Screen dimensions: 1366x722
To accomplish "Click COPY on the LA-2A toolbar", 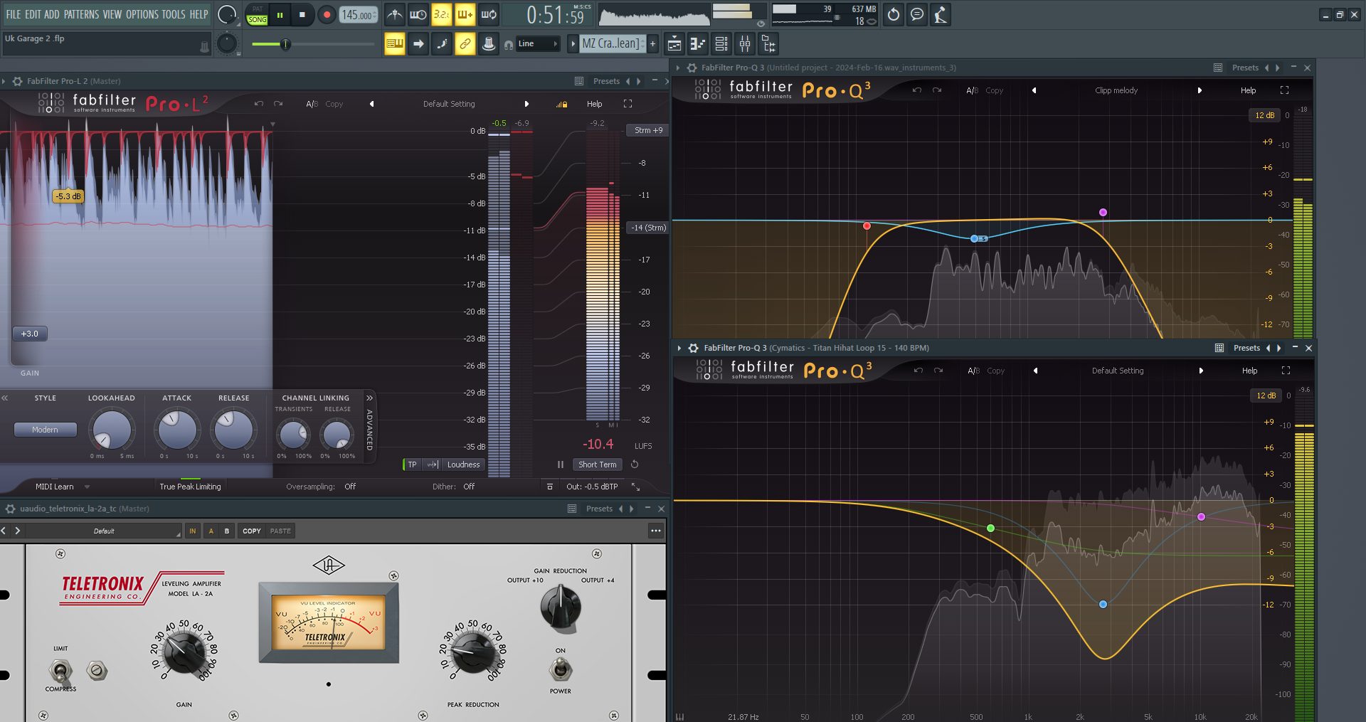I will coord(252,531).
